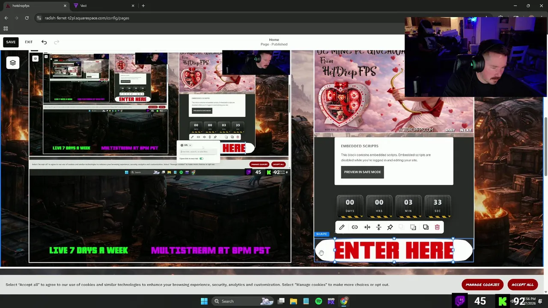Image resolution: width=548 pixels, height=308 pixels.
Task: Click the Chrome icon in the taskbar
Action: 344,301
